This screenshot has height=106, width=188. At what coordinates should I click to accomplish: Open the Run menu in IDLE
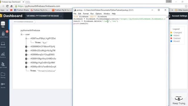click(x=92, y=14)
